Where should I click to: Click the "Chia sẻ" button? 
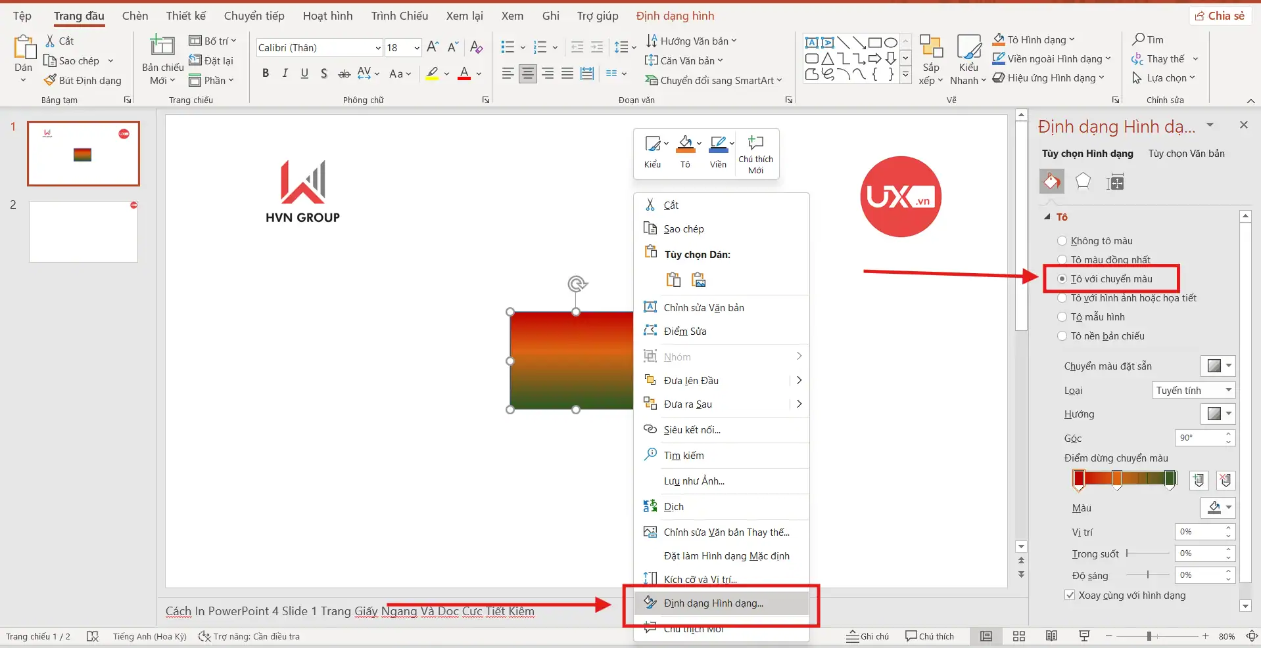point(1220,15)
